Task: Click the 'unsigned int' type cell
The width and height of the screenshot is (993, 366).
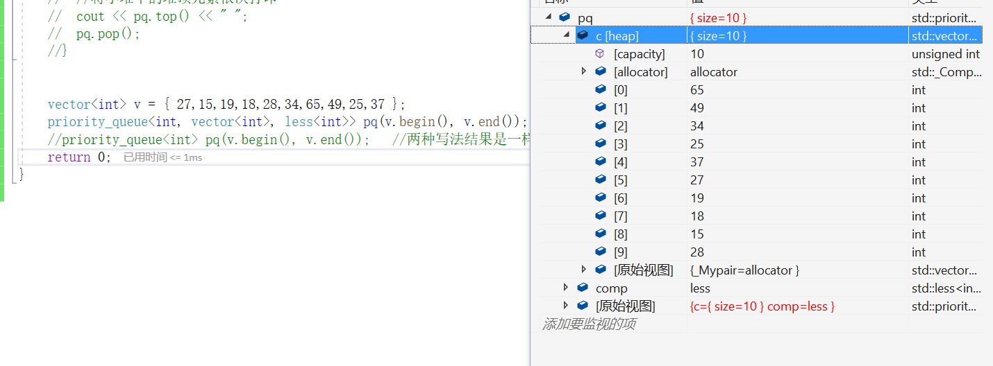Action: point(946,54)
